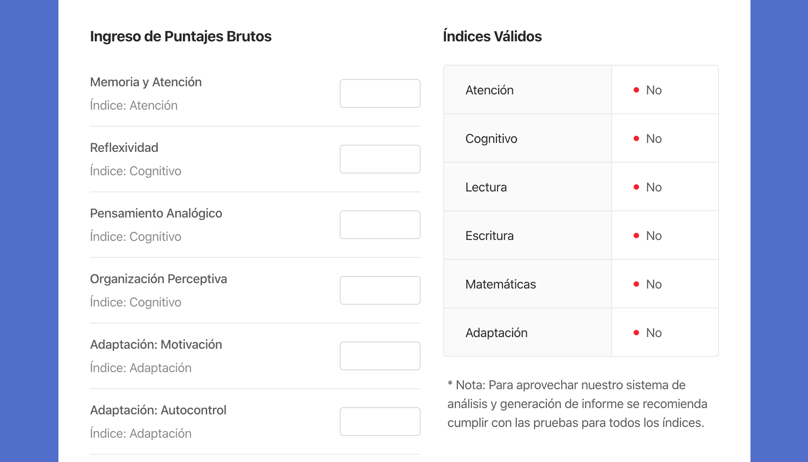Click the red status dot for Escritura
The image size is (808, 462).
coord(636,235)
